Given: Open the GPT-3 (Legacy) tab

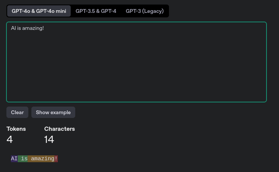Looking at the screenshot, I should pos(144,11).
